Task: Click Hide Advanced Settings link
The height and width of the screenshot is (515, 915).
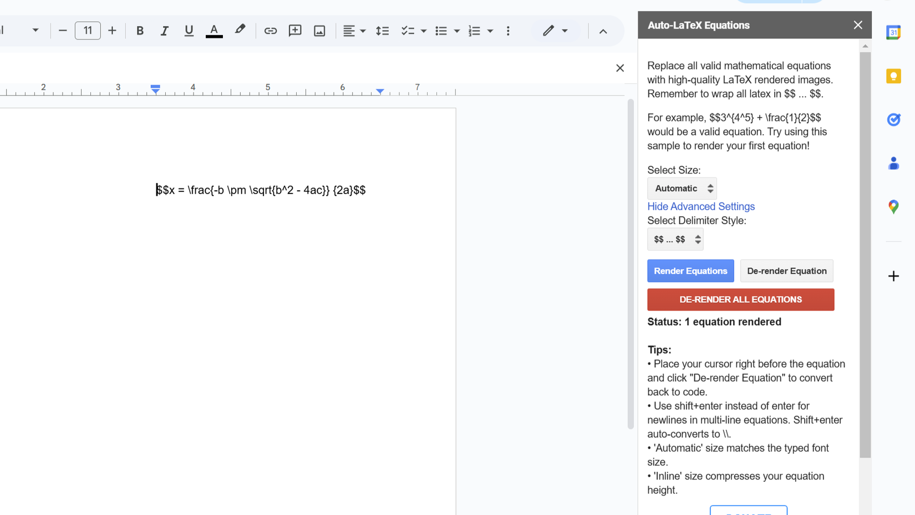Action: 701,206
